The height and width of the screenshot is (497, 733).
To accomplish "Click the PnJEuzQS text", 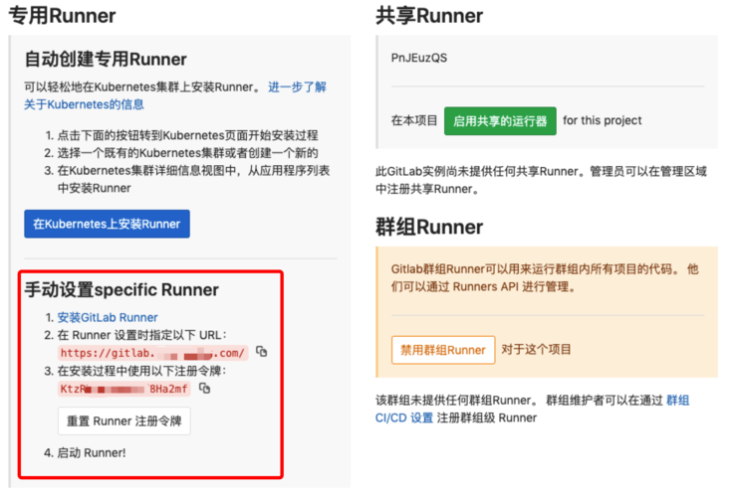I will (x=419, y=58).
